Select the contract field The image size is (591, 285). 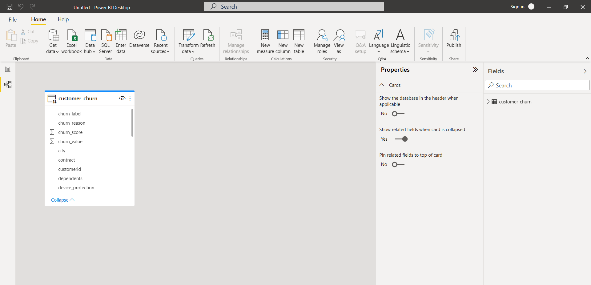[x=66, y=160]
